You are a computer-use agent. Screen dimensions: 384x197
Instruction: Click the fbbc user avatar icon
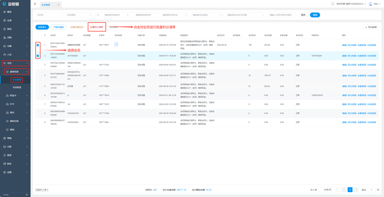click(370, 4)
